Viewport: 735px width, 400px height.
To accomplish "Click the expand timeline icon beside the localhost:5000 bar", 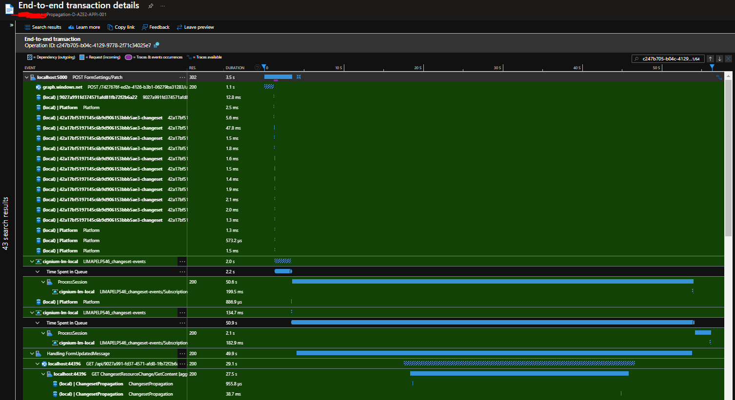I will tap(298, 76).
